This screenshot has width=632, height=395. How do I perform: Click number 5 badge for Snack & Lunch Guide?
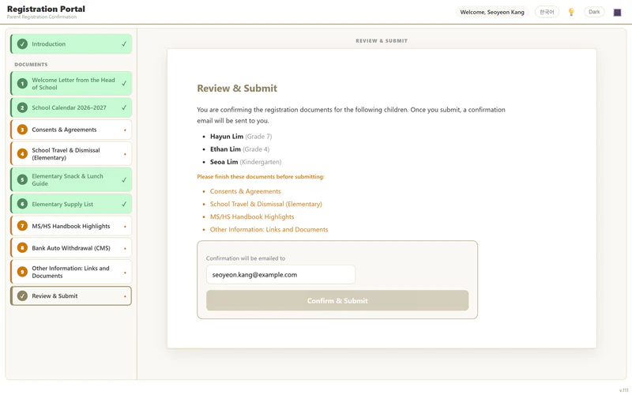click(23, 180)
